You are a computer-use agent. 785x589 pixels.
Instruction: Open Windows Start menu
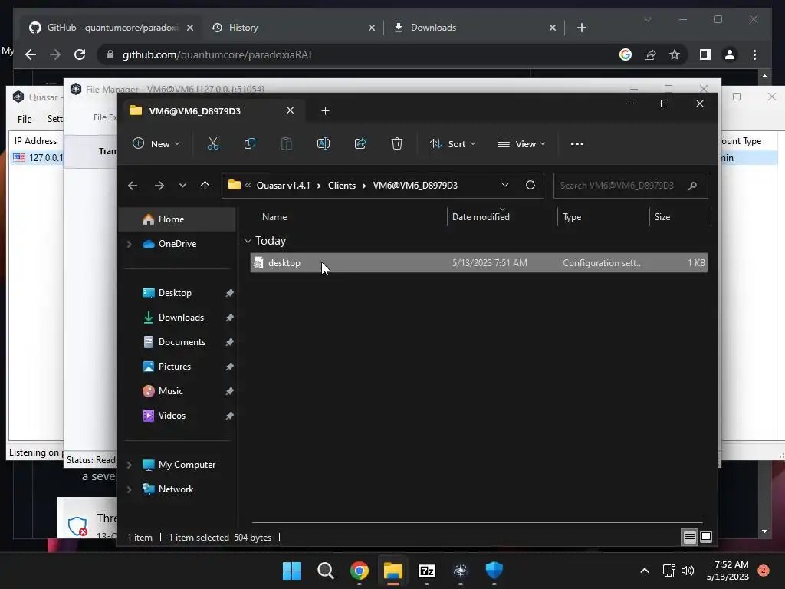291,571
